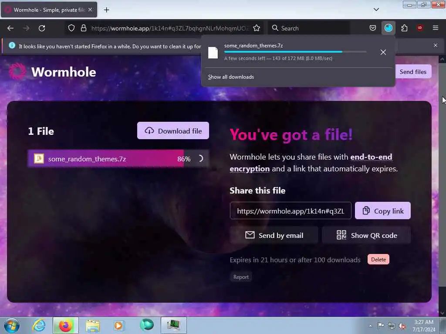
Task: Click Show all downloads
Action: point(231,77)
